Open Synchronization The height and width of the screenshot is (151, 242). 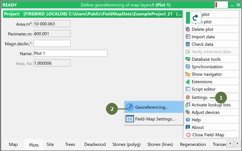(211, 67)
